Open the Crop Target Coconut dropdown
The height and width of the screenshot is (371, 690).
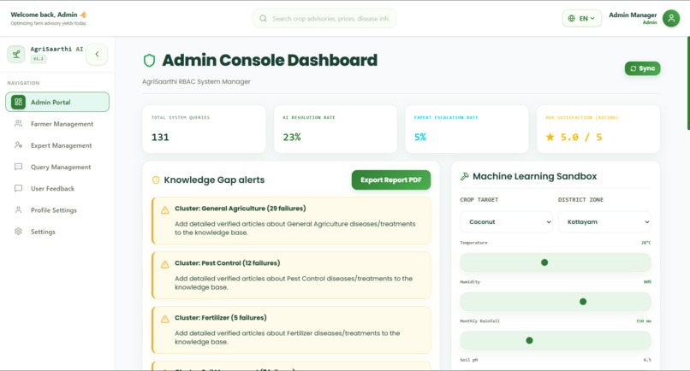(507, 222)
